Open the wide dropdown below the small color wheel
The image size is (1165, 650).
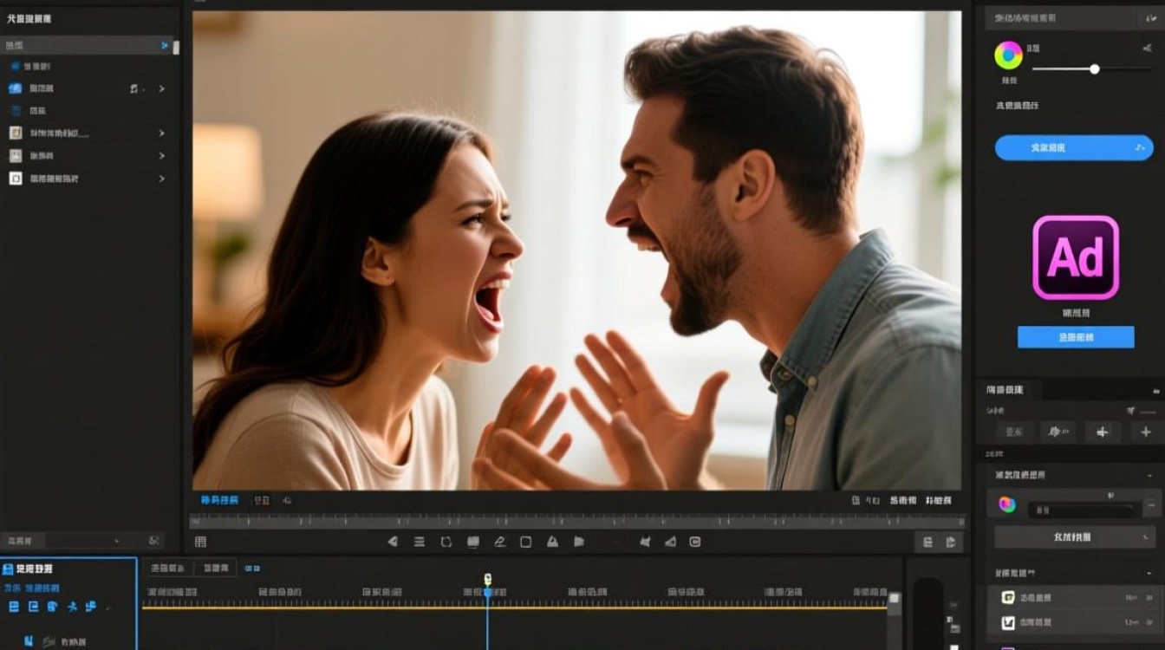pyautogui.click(x=1075, y=537)
